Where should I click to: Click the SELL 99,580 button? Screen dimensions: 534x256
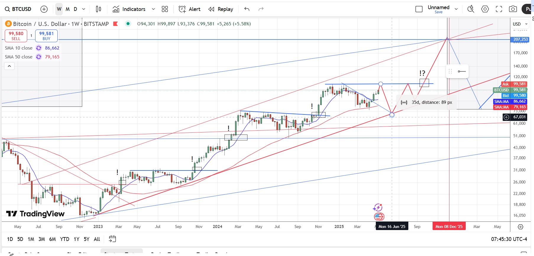(16, 36)
